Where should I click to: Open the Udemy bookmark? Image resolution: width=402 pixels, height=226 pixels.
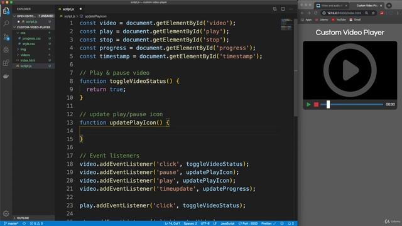click(322, 19)
